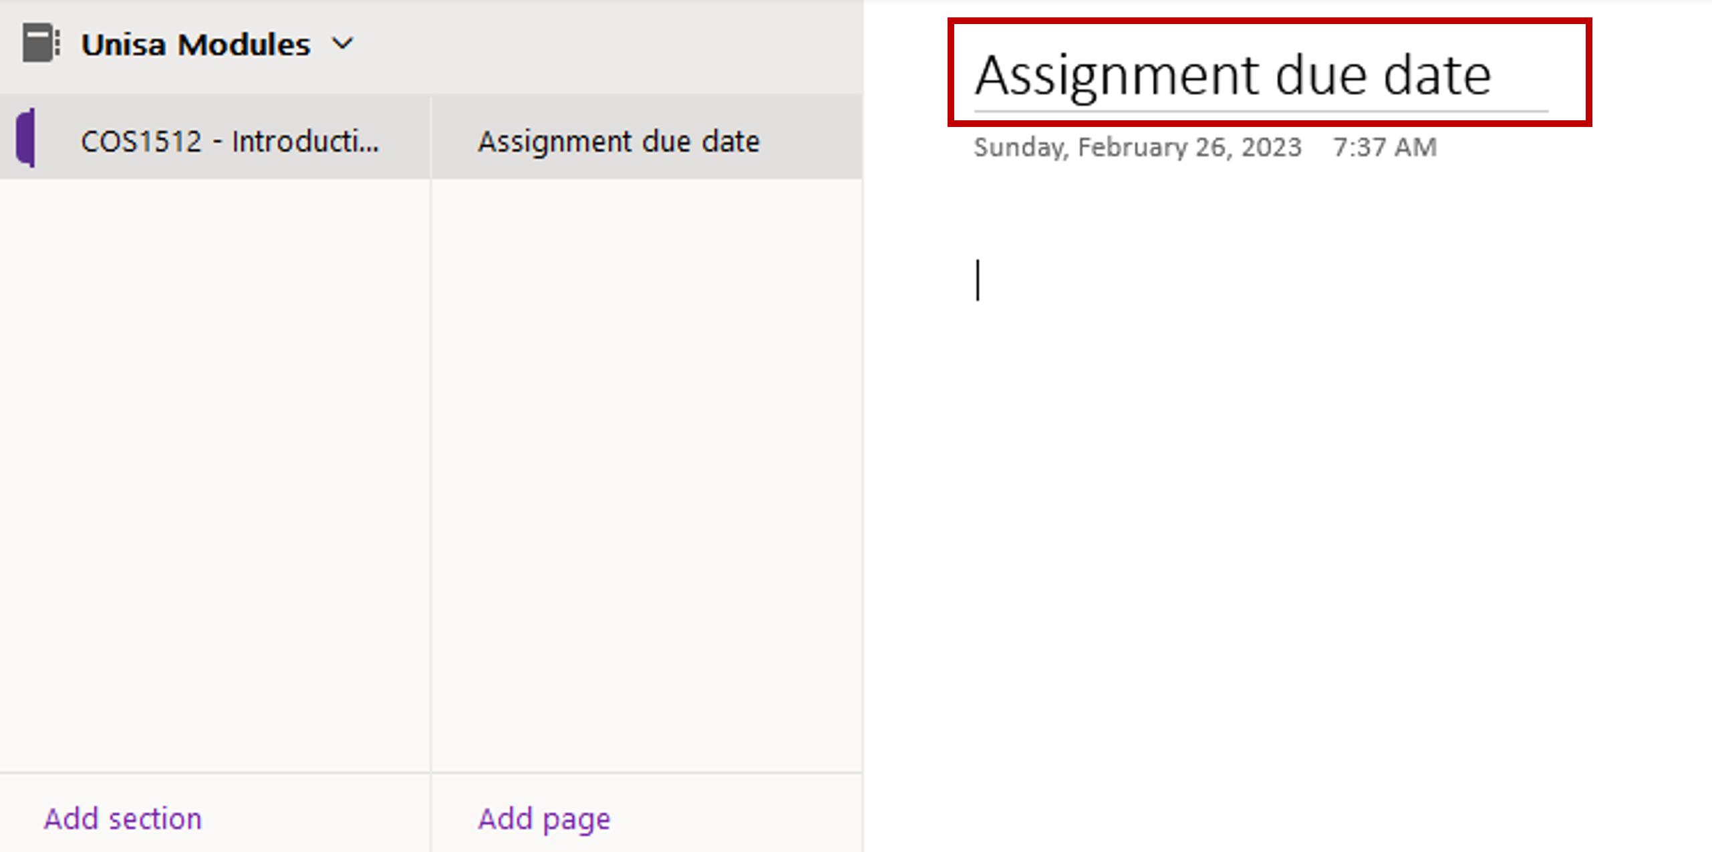Click empty header area right of notebook chevron
Image resolution: width=1712 pixels, height=852 pixels.
pos(601,45)
